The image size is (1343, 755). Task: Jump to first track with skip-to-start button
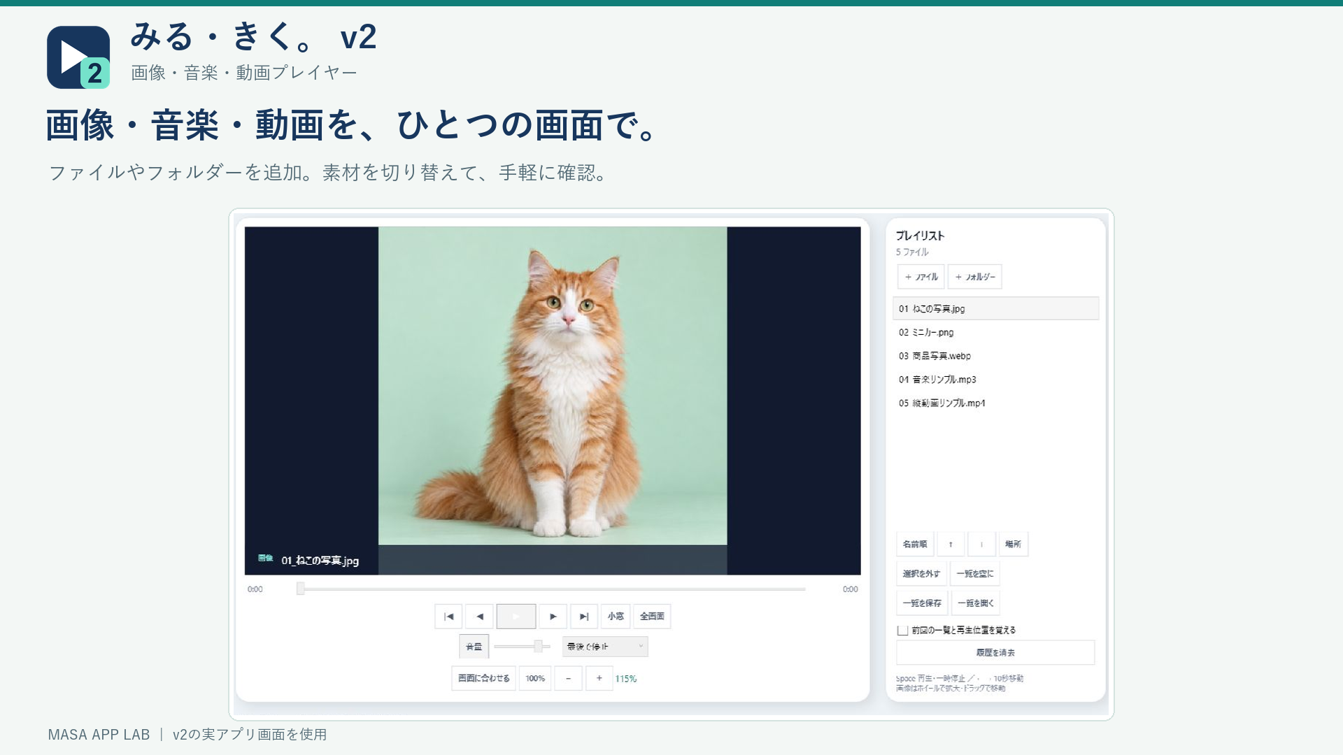[448, 617]
